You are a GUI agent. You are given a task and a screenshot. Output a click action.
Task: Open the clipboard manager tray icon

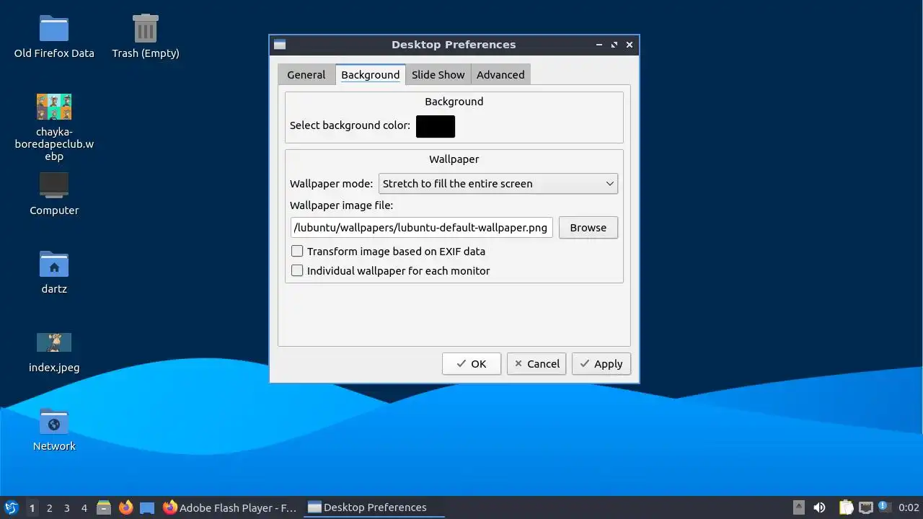coord(846,507)
